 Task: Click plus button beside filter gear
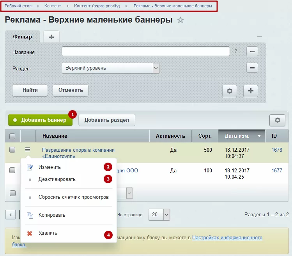point(251,91)
